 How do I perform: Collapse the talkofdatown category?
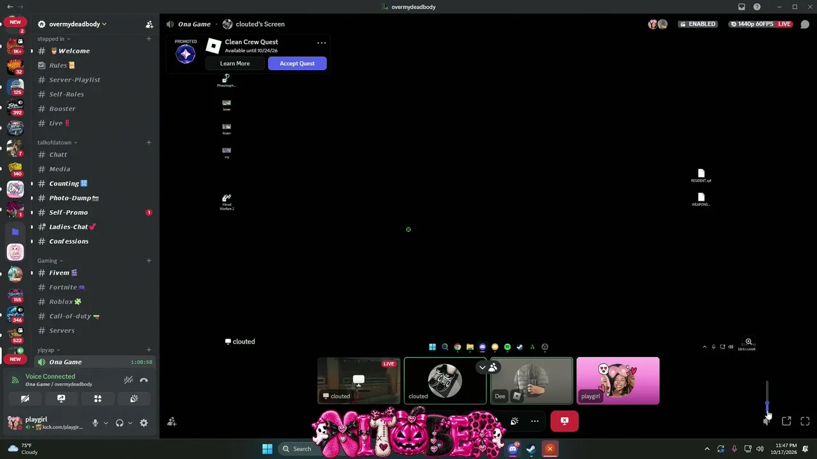pyautogui.click(x=57, y=142)
